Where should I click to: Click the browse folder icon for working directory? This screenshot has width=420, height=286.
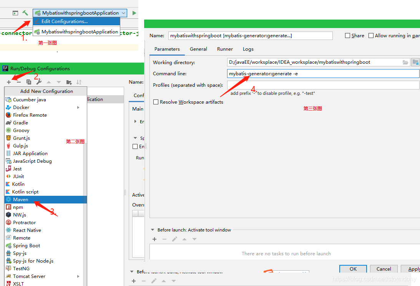tap(405, 62)
